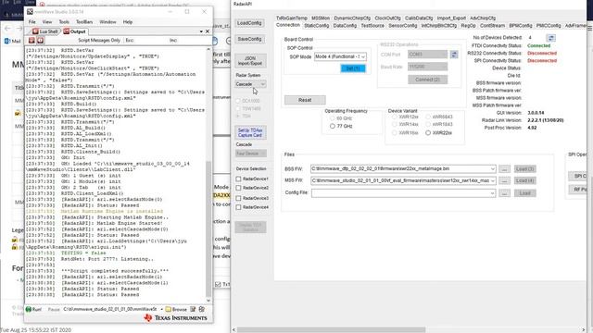The image size is (593, 333).
Task: Click the second red icon in Output toolbar
Action: click(40, 40)
